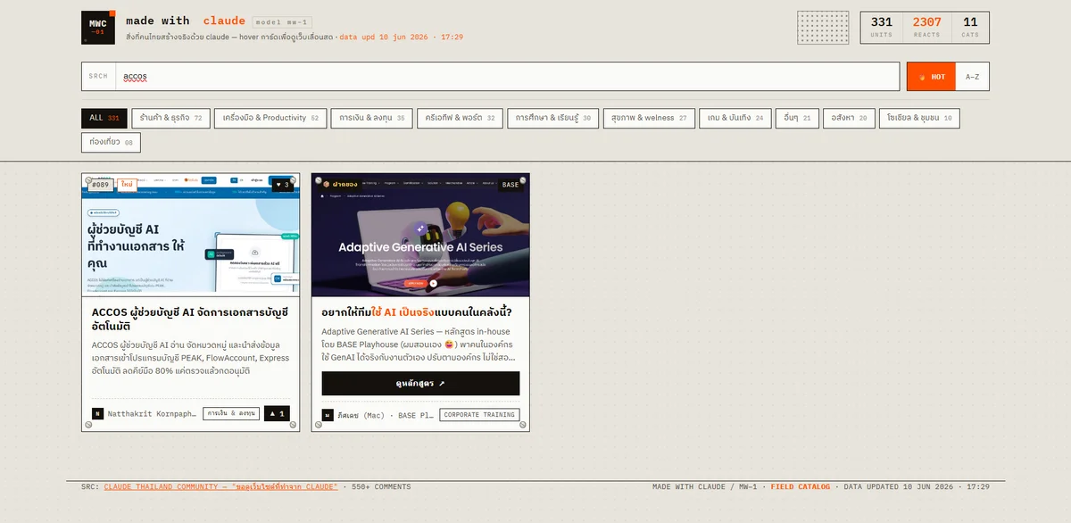Image resolution: width=1071 pixels, height=523 pixels.
Task: Filter by การศึกษา & เรียนรู้ category
Action: click(x=553, y=118)
